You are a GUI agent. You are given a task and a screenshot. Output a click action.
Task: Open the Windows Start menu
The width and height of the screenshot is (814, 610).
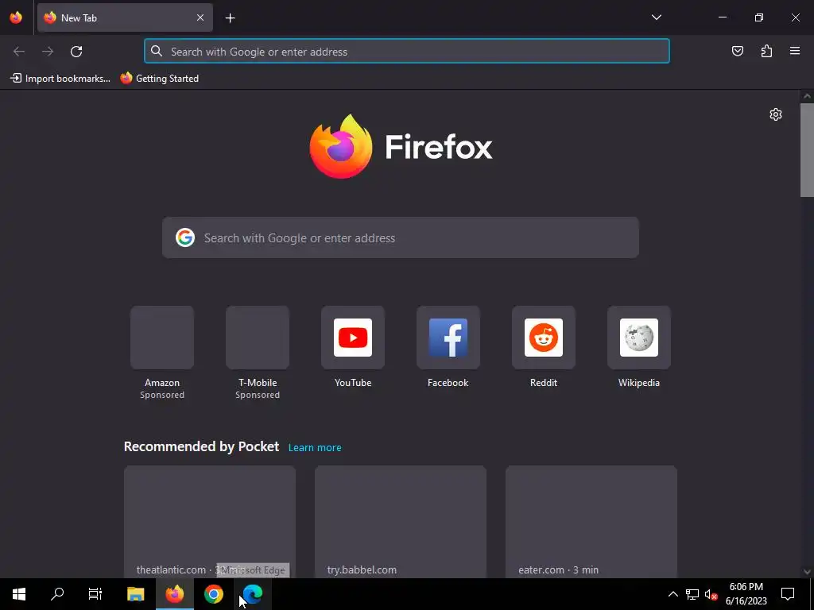tap(19, 594)
